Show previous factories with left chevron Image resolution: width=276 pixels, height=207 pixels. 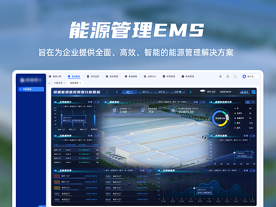117,92
